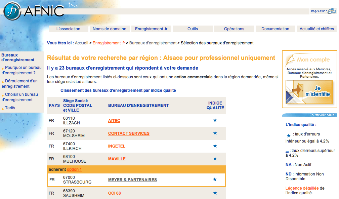Go to Accueil in the breadcrumb

82,43
